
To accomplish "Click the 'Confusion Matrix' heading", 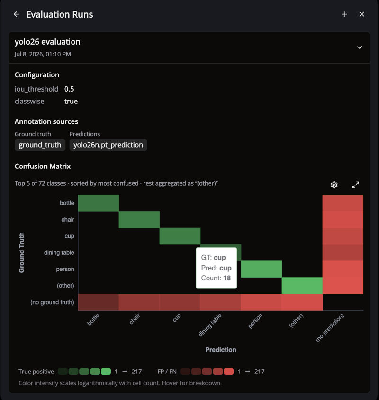I will [x=43, y=167].
